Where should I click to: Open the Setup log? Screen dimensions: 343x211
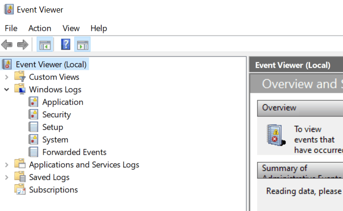(53, 127)
